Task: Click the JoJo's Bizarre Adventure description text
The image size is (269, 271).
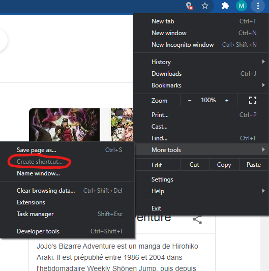Action: click(117, 257)
